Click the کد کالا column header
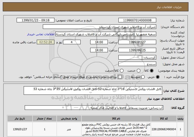Viewport: 194px width, 137px height. [164, 118]
